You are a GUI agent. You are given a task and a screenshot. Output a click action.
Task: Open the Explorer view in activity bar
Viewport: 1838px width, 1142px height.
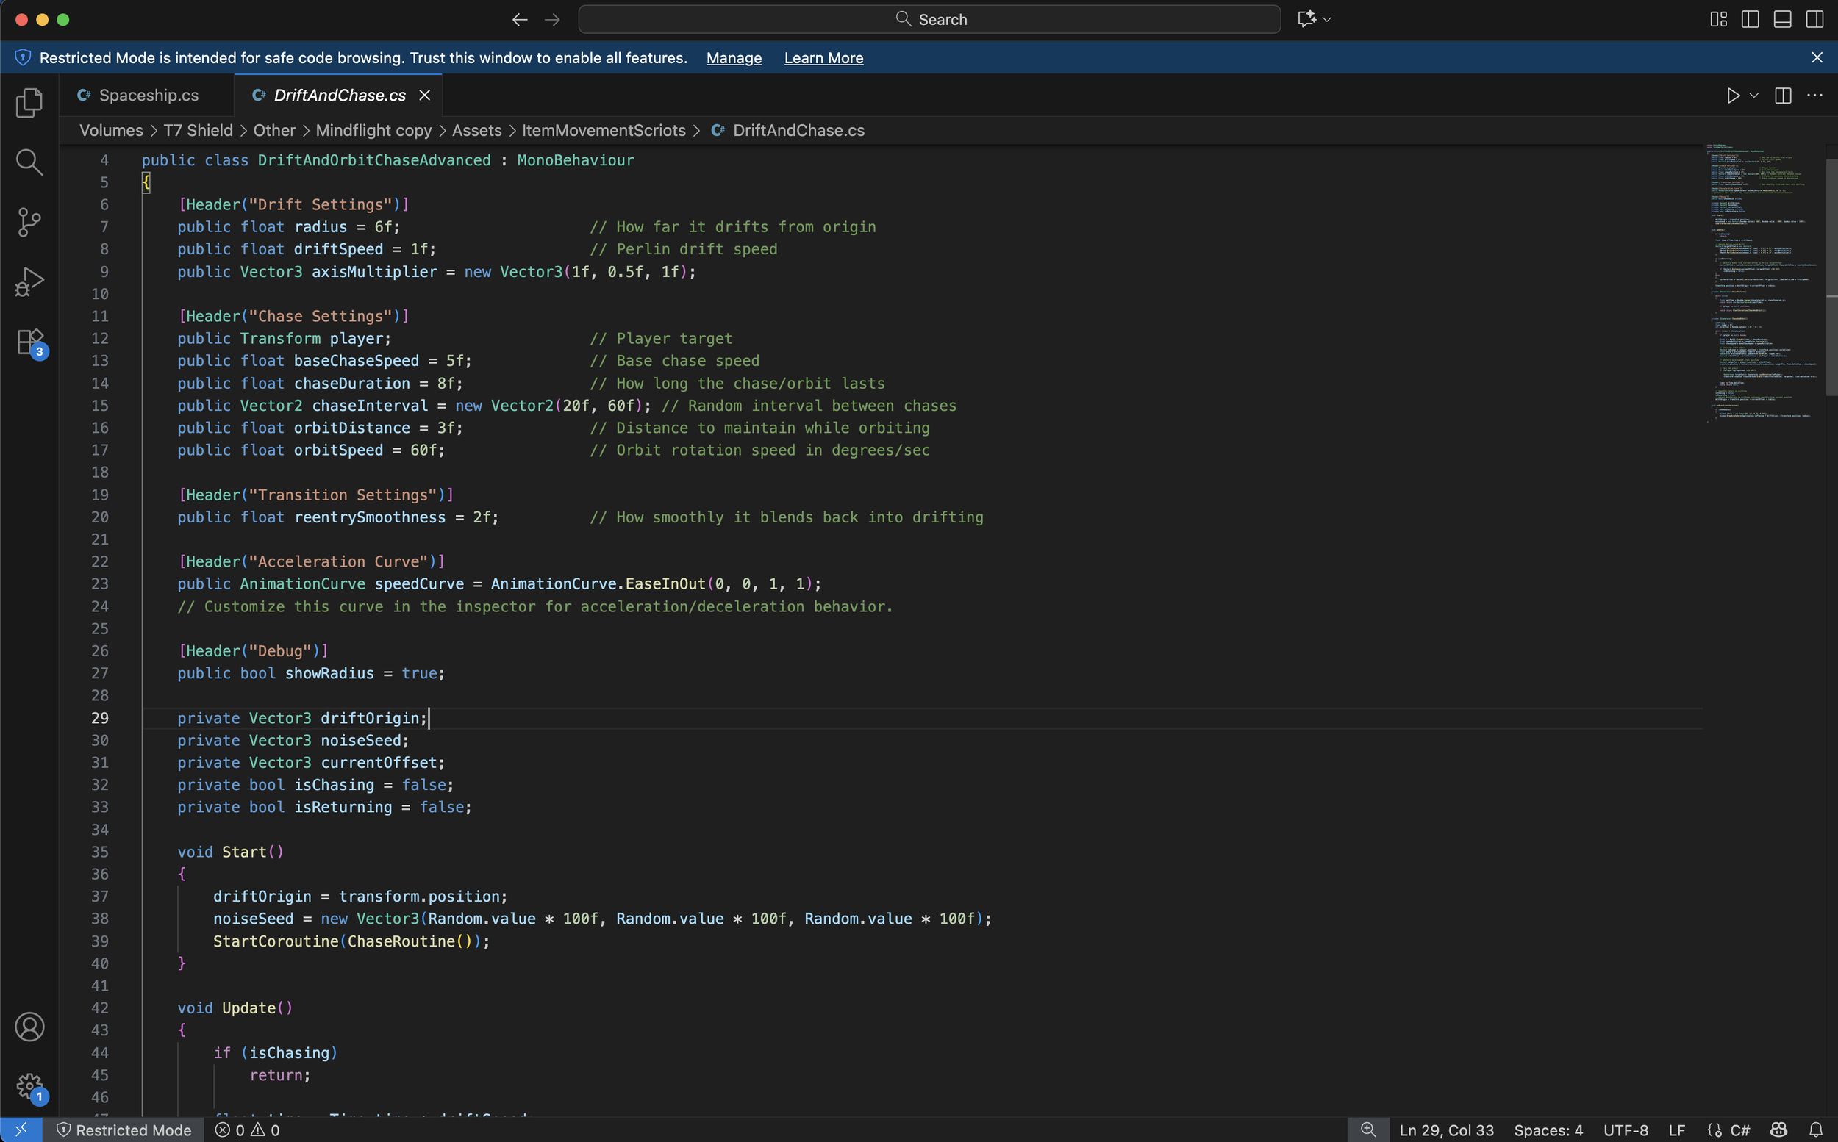29,103
